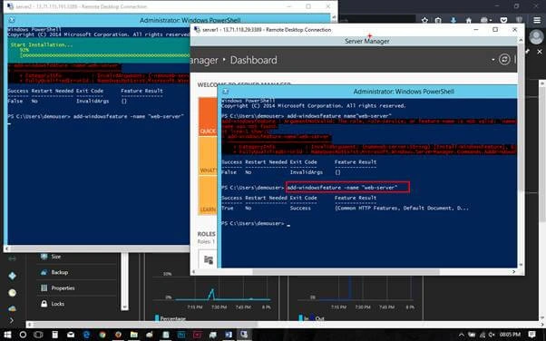
Task: Expand the Azure sidebar with chevron arrow
Action: point(12,320)
